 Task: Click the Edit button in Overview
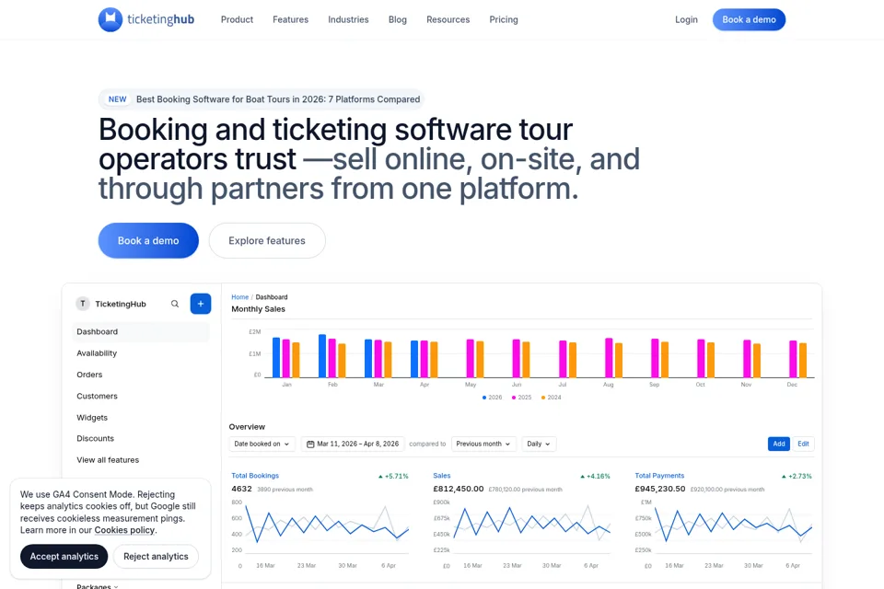tap(803, 445)
